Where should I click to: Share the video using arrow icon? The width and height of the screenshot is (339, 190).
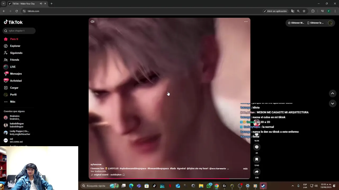click(257, 172)
